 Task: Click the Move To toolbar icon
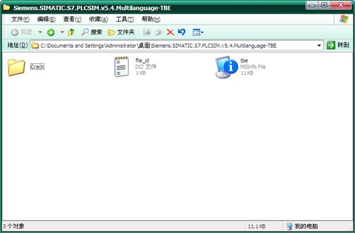click(147, 32)
